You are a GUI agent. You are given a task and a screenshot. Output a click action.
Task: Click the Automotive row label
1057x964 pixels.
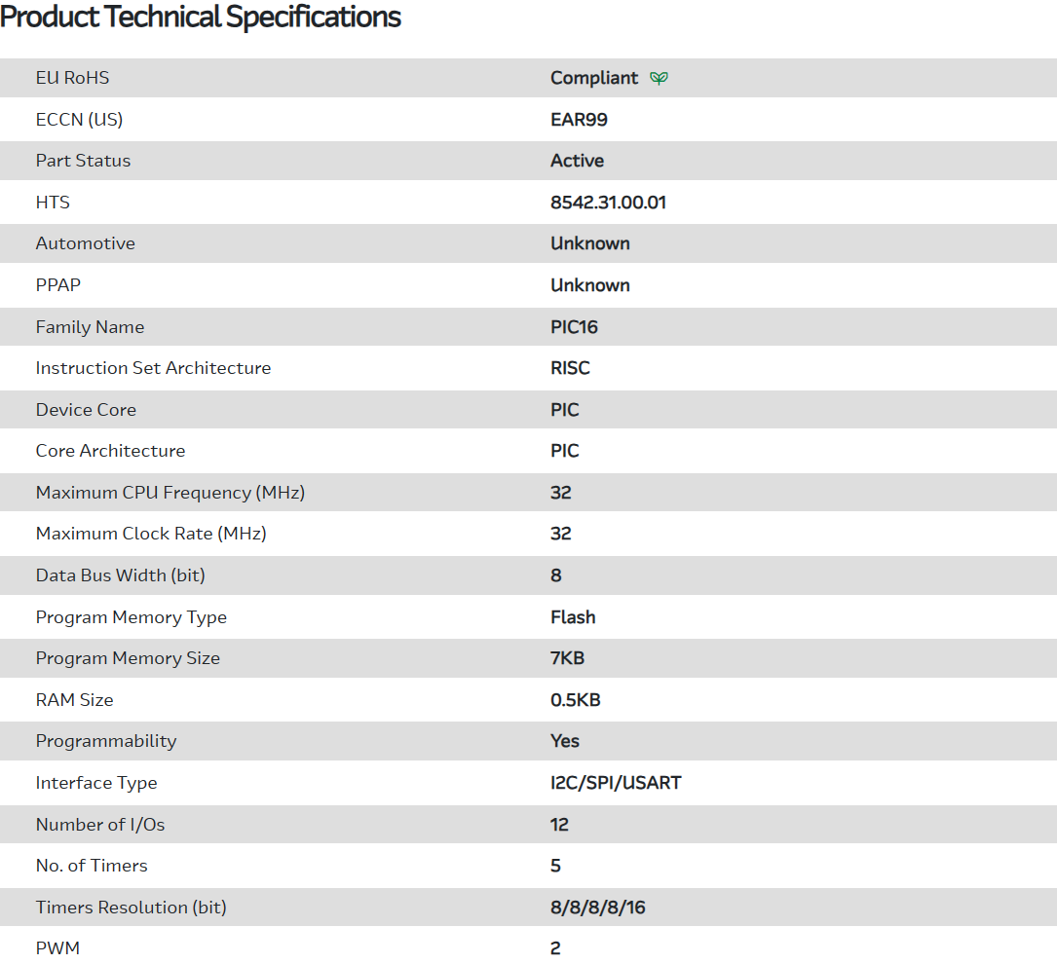[85, 243]
